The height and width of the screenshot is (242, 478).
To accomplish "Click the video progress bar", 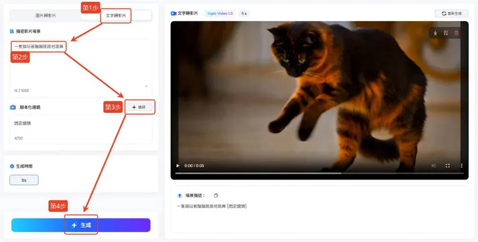I will coord(320,173).
